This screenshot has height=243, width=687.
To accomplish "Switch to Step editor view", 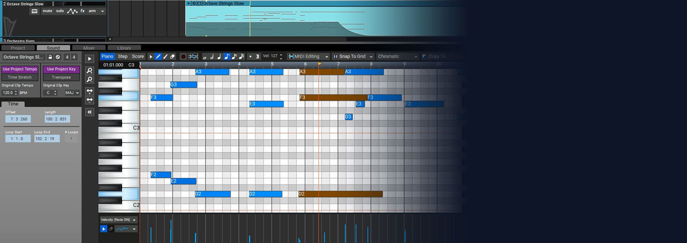I will coord(123,56).
